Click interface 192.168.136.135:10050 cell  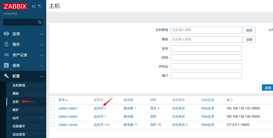click(x=243, y=108)
